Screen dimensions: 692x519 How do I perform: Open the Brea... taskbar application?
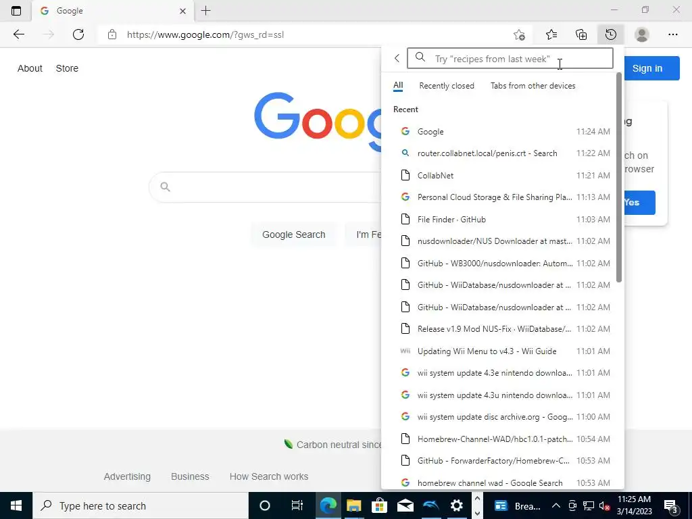coord(516,505)
